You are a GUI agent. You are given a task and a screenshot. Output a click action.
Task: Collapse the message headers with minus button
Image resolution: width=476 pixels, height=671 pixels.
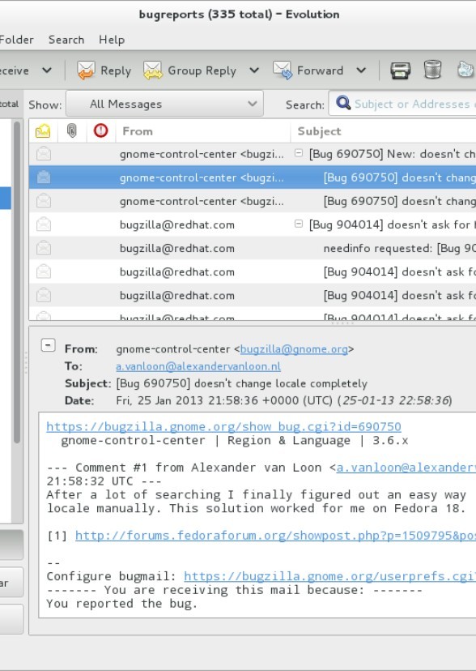click(48, 345)
